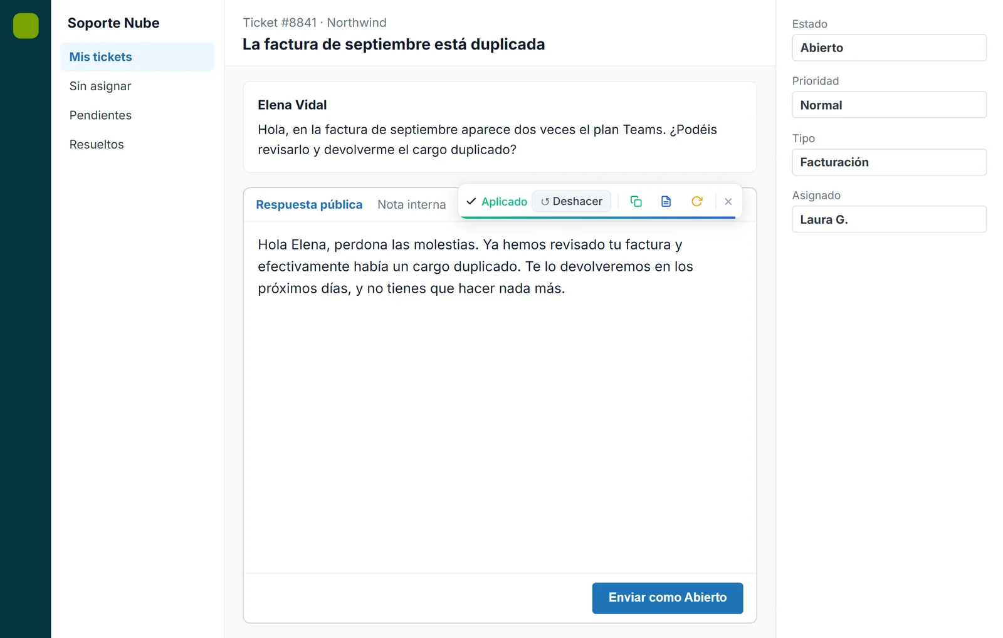Switch to Nota interna tab
This screenshot has height=638, width=1003.
(x=411, y=204)
